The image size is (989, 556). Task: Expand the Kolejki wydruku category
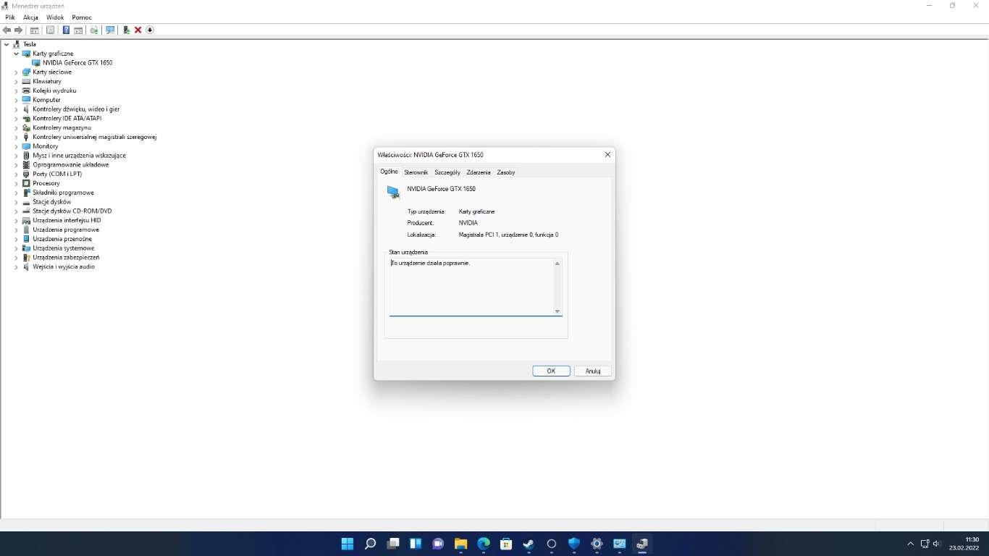point(16,90)
